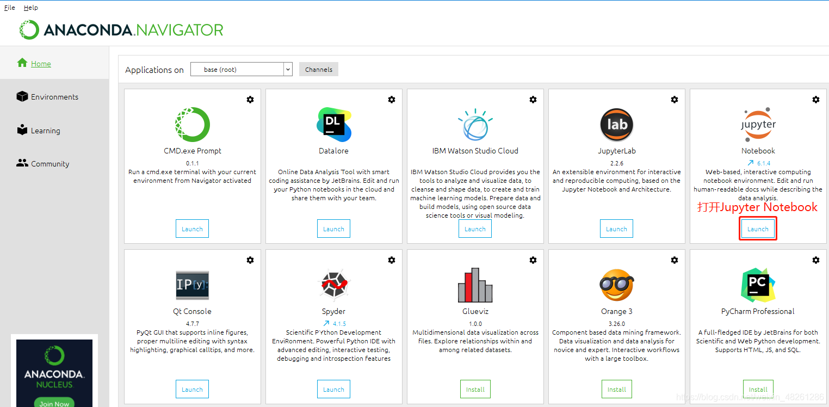This screenshot has height=407, width=829.
Task: Launch Datalore
Action: 333,229
